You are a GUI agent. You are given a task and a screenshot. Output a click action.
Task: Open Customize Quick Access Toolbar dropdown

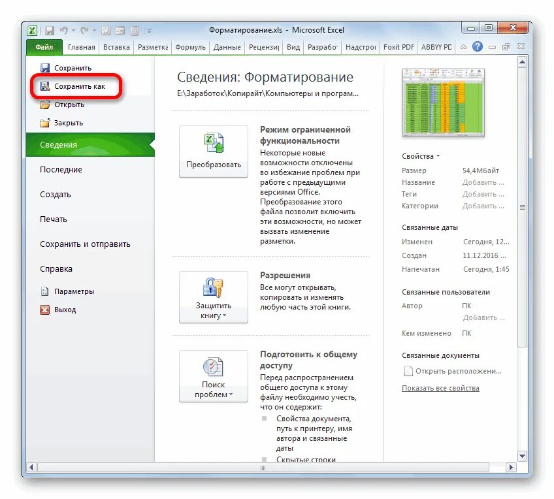[x=149, y=31]
